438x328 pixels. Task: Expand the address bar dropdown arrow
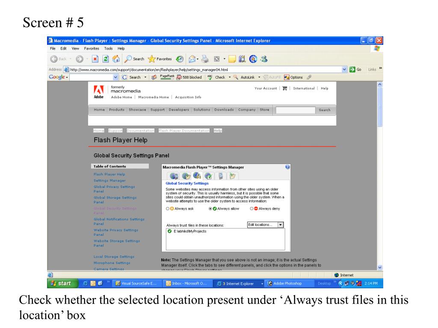344,70
